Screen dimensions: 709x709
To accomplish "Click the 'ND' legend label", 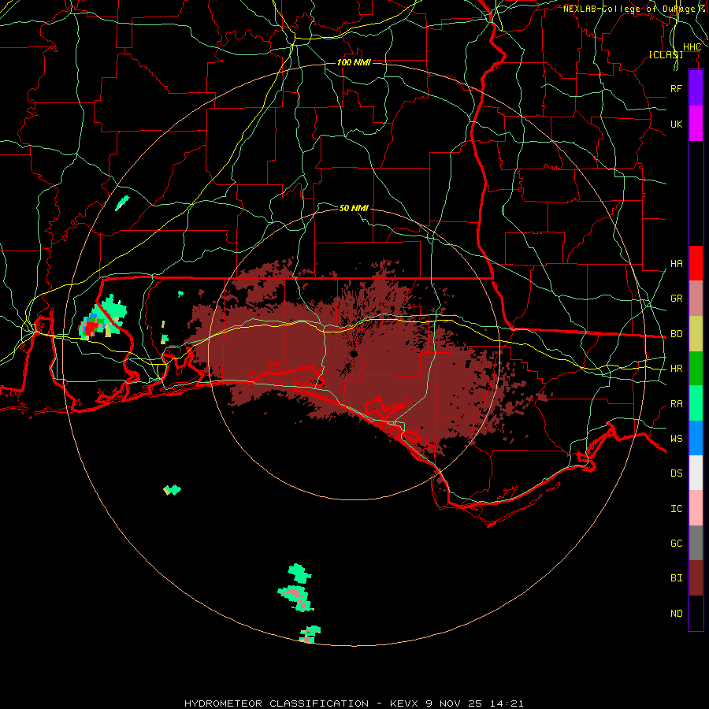I will (x=676, y=614).
